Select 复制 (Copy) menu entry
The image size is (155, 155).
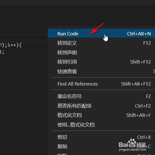[x=101, y=147]
